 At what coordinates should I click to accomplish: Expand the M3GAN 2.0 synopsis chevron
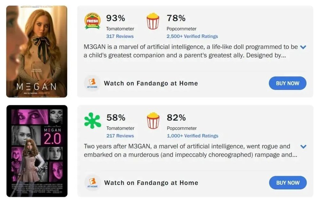[x=303, y=147]
